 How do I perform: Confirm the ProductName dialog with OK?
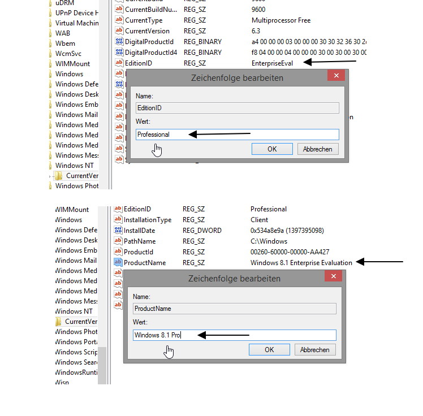(269, 350)
